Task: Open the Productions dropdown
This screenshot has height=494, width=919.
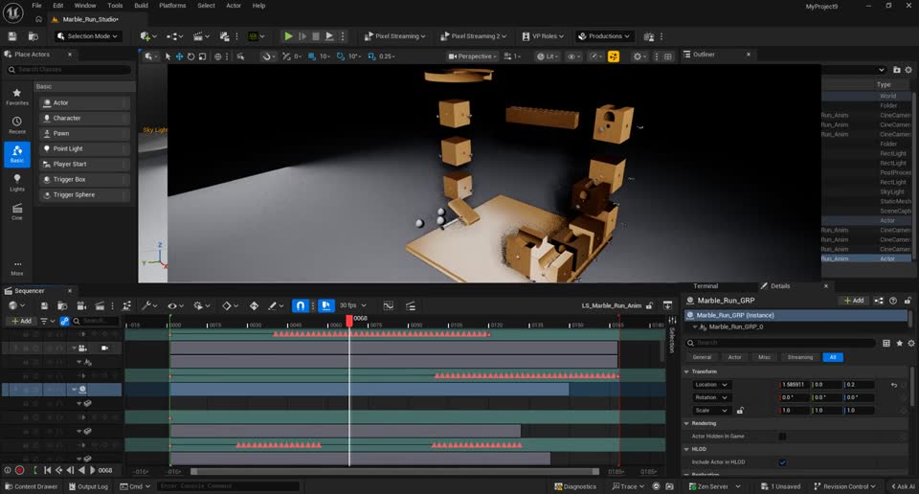Action: pyautogui.click(x=604, y=36)
